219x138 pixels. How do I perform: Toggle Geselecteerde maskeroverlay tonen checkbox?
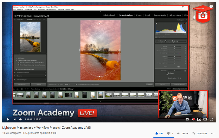coord(76,84)
